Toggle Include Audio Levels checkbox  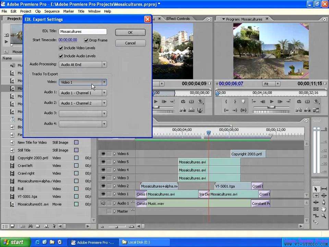click(61, 56)
